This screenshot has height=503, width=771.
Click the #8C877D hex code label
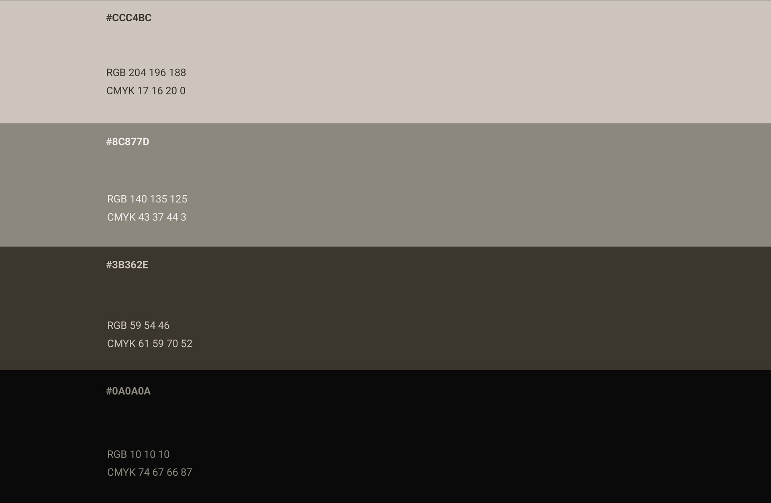tap(127, 142)
